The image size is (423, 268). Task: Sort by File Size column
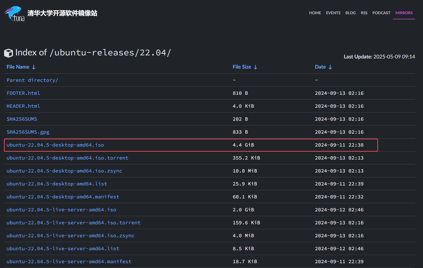(x=245, y=67)
